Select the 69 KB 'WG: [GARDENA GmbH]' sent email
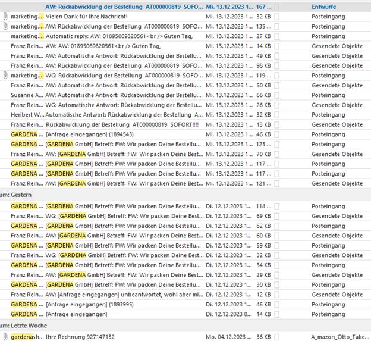 pyautogui.click(x=185, y=216)
